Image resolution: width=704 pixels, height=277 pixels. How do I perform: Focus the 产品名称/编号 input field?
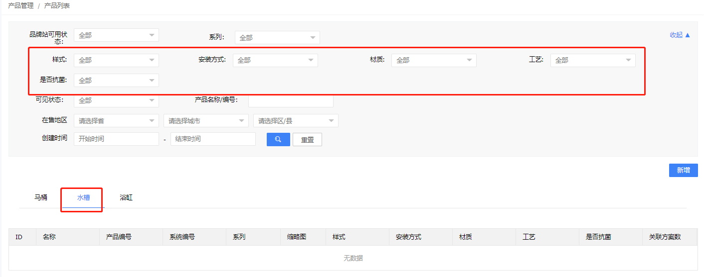coord(291,101)
